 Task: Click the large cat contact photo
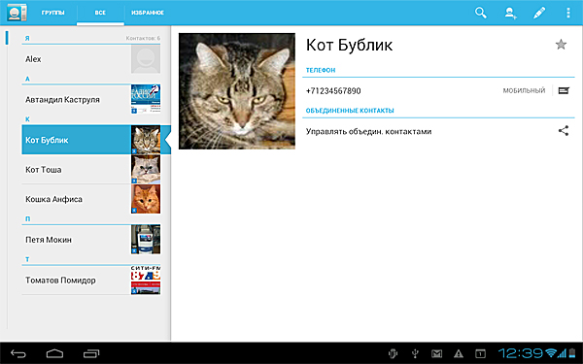pyautogui.click(x=237, y=91)
